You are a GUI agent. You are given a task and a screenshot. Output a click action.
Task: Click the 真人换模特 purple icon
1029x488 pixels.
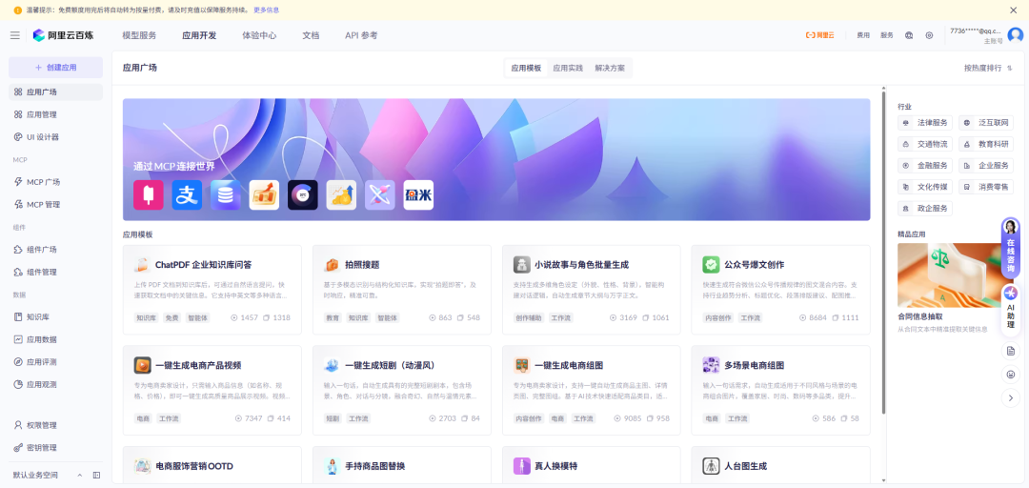[x=522, y=466]
